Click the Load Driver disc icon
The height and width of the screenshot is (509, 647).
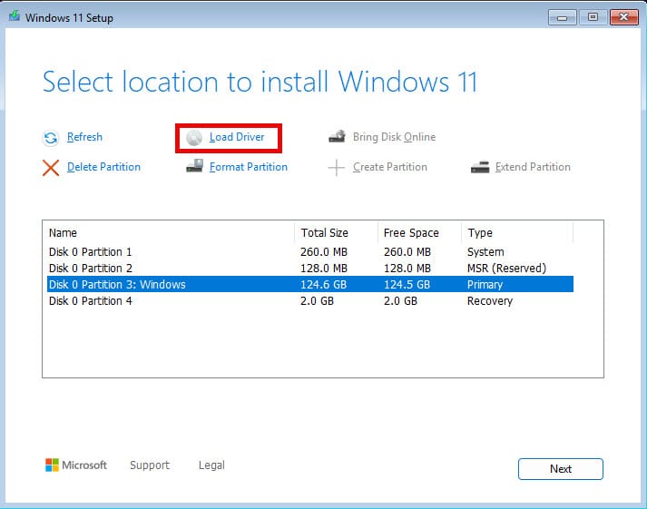194,138
